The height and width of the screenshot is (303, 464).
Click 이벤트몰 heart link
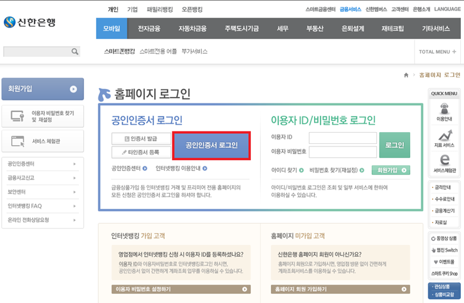coord(444,262)
